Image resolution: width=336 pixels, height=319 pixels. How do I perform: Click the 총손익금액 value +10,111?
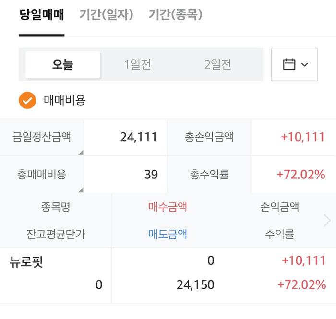(303, 137)
